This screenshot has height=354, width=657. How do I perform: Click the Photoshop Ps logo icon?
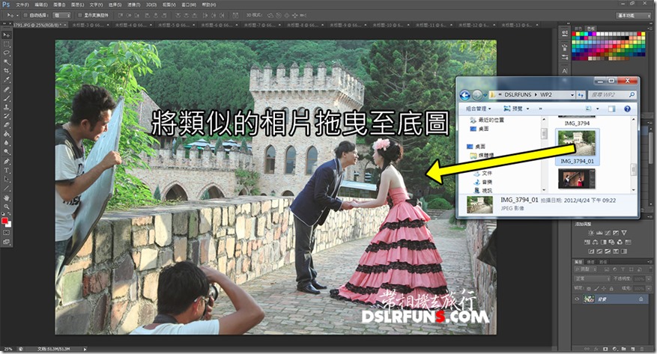click(x=7, y=4)
